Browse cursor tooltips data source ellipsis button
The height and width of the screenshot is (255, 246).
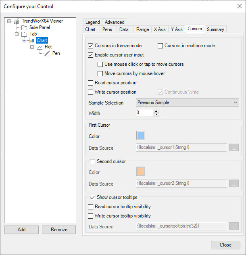[234, 226]
